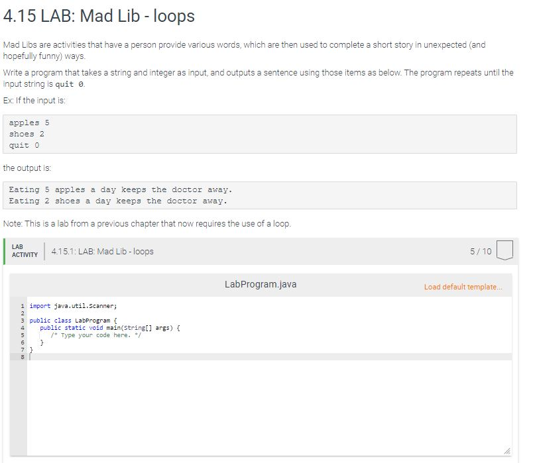Viewport: 535px width, 463px height.
Task: Click the note about previous chapter lab
Action: (x=147, y=224)
